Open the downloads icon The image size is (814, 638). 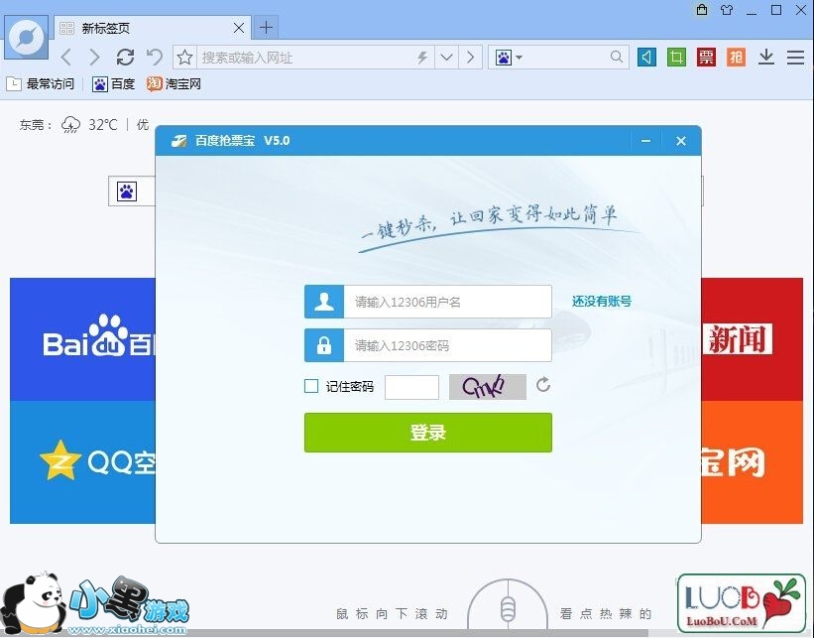coord(766,57)
